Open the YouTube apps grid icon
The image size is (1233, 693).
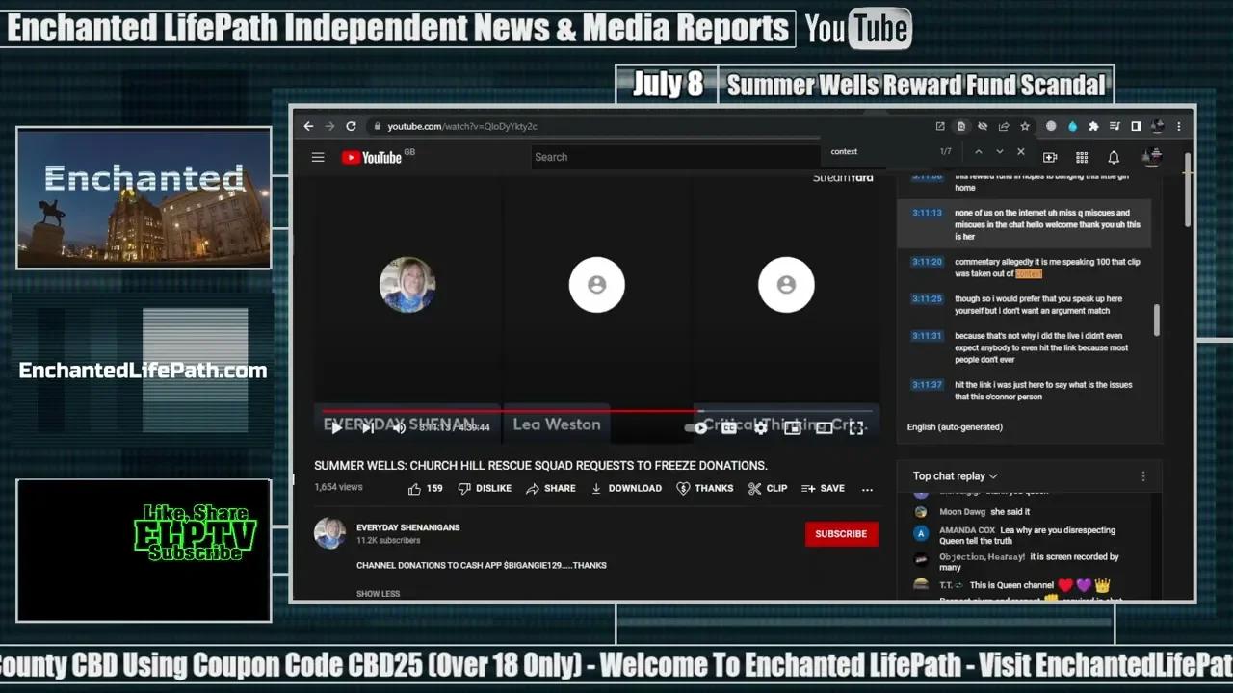coord(1082,157)
